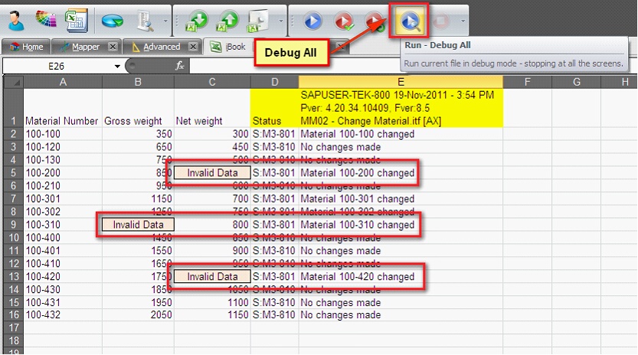Viewport: 638px width, 355px height.
Task: Click the first blue Run play icon
Action: pos(312,19)
